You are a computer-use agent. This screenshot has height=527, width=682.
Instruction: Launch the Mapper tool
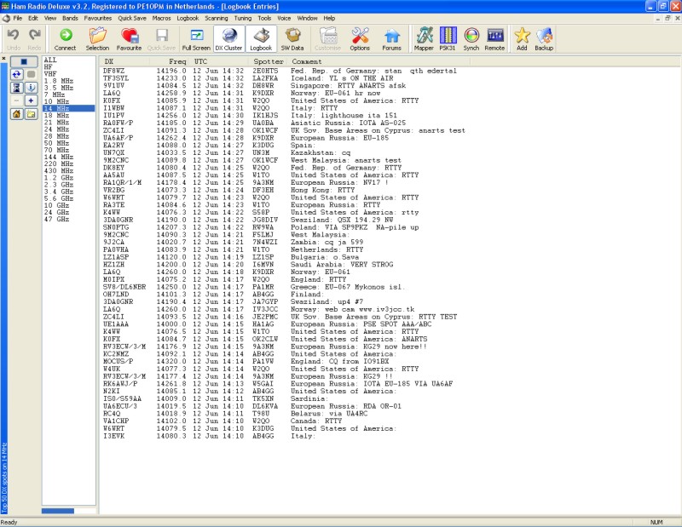(424, 39)
